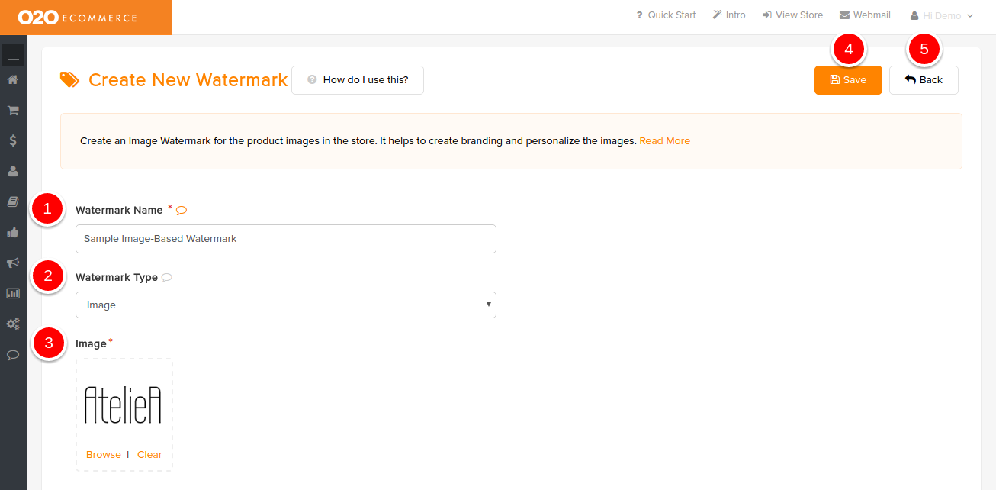Click the Watermark Name text field
The height and width of the screenshot is (490, 996).
[286, 239]
